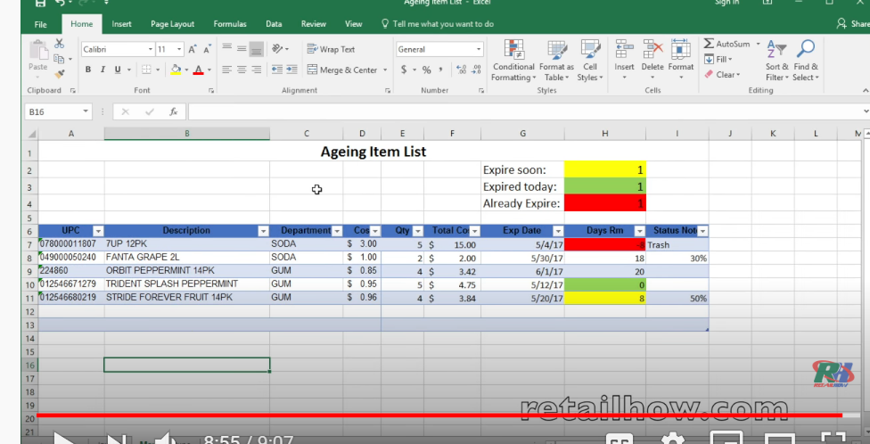870x444 pixels.
Task: Click the video Play button
Action: pyautogui.click(x=64, y=440)
